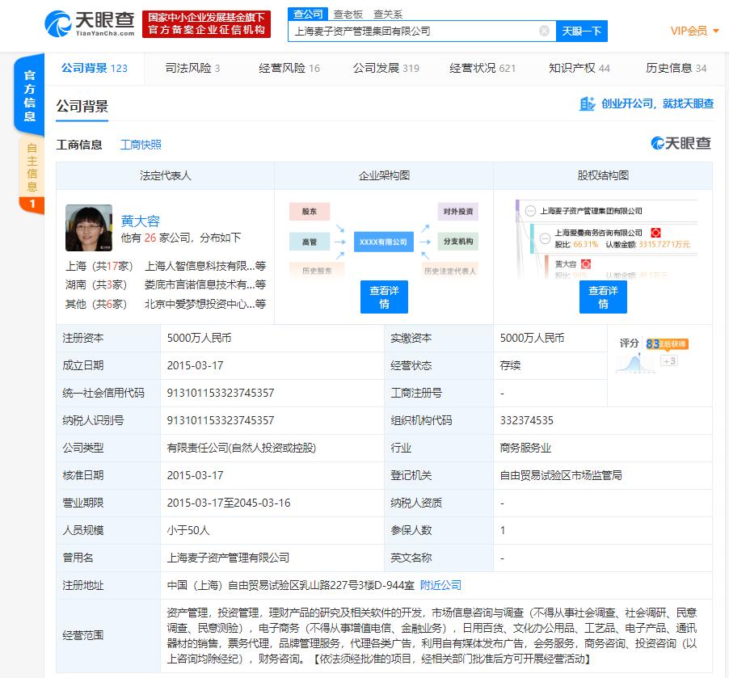Open the VIP会员 dropdown menu
Image resolution: width=729 pixels, height=678 pixels.
pos(693,31)
